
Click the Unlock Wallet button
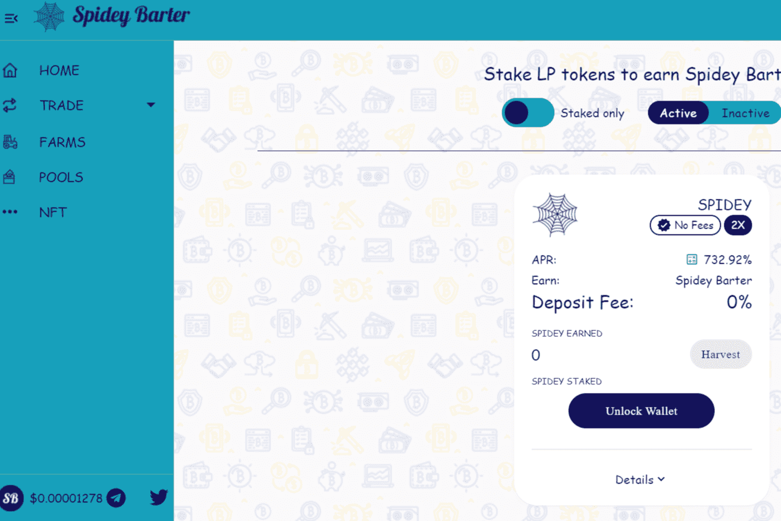point(641,410)
